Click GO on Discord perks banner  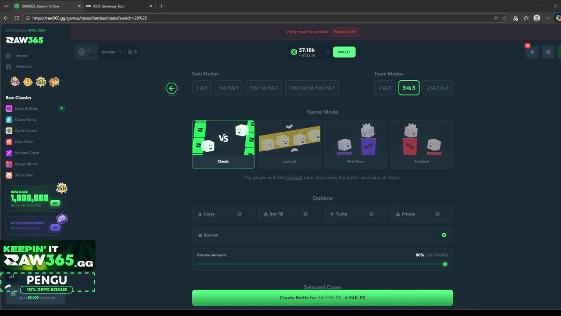point(55,227)
